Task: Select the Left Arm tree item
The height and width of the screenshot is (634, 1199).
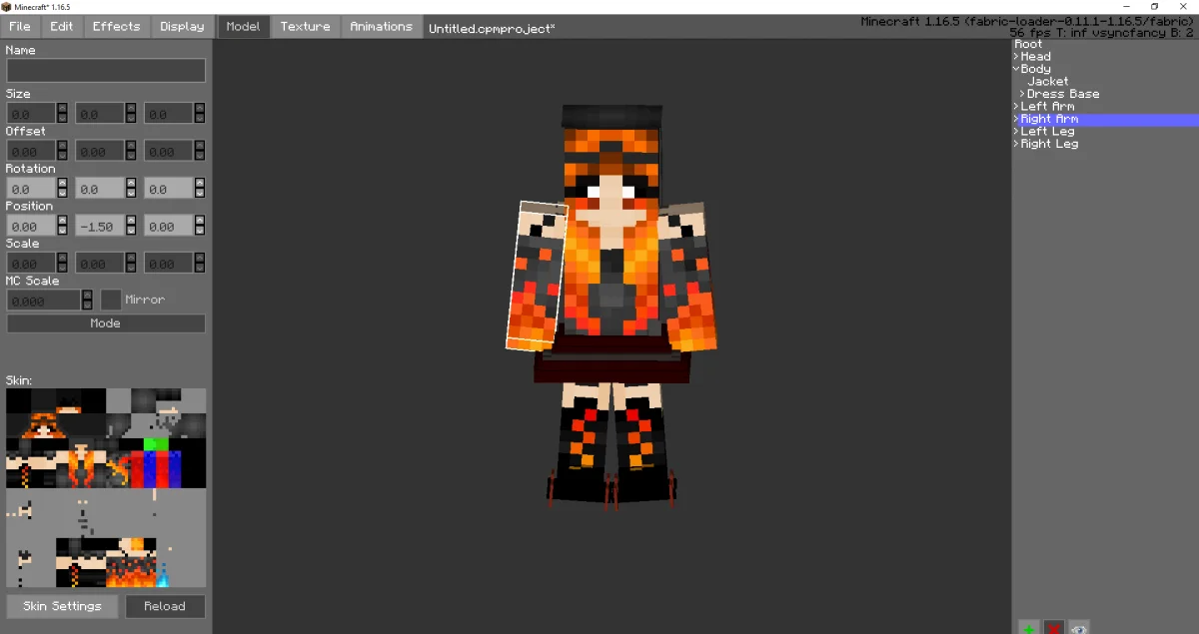Action: (1047, 106)
